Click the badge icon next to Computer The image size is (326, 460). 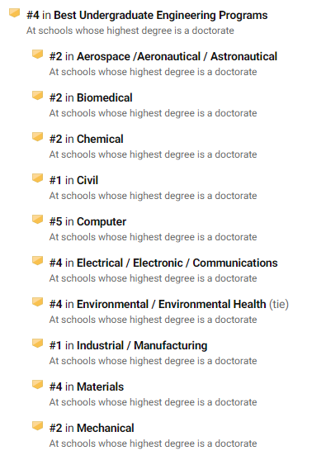tap(37, 220)
